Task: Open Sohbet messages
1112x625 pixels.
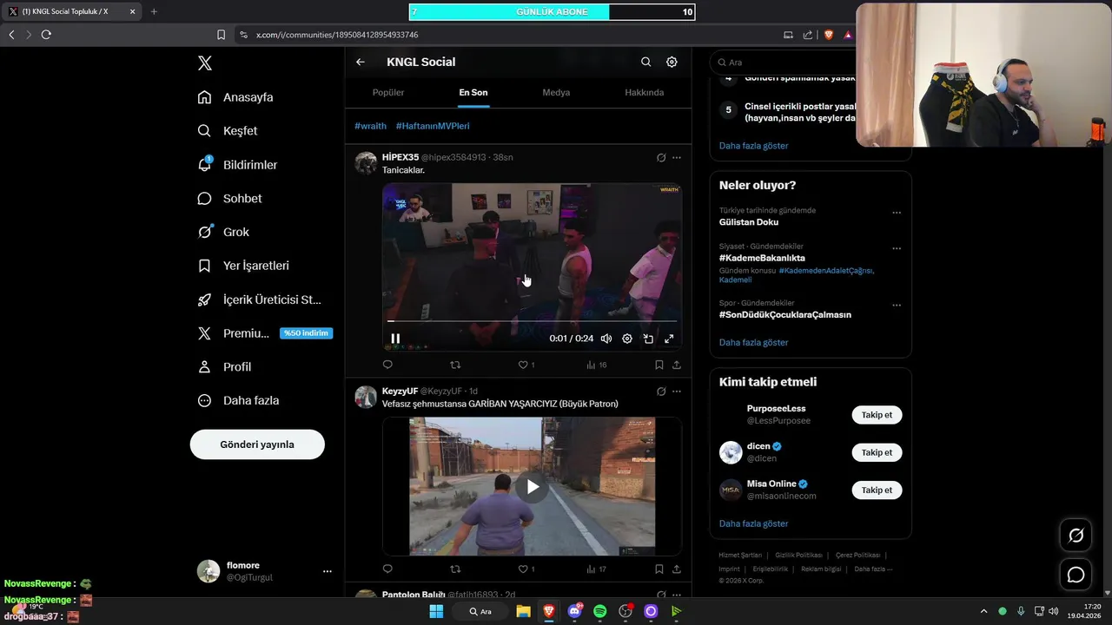Action: [x=229, y=199]
